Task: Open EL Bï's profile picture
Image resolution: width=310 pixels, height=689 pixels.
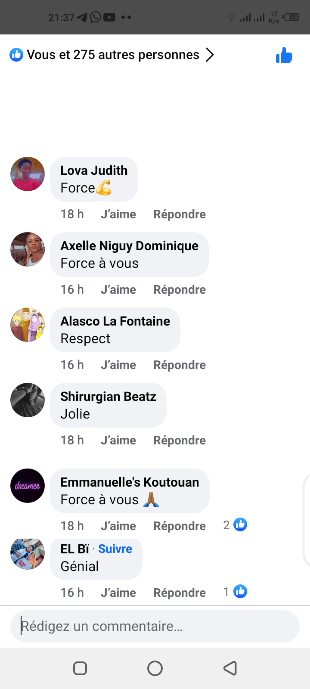Action: coord(28,553)
